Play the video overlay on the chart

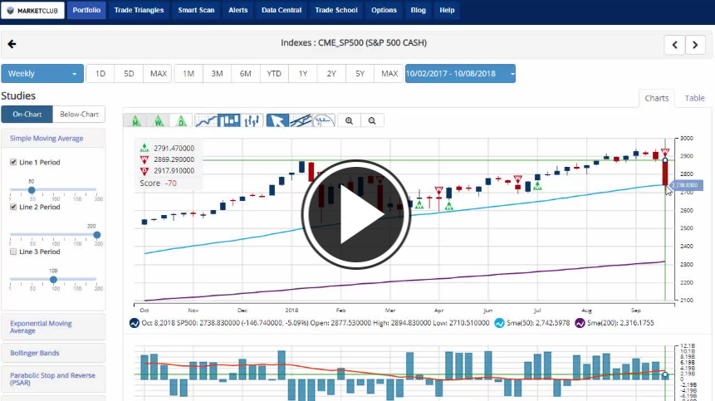343,213
